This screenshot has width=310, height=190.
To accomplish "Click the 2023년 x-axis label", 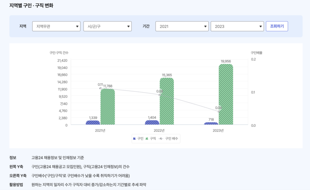I will [218, 131].
